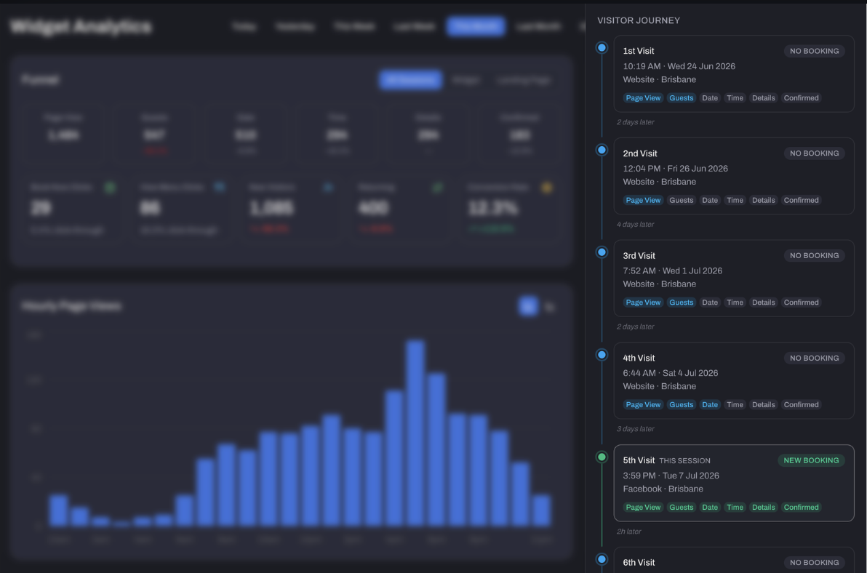Click the Page View chip in 3rd Visit
The image size is (867, 573).
[643, 302]
